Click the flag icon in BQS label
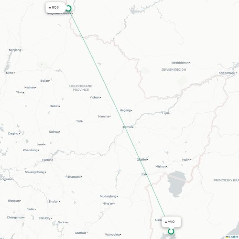 click(50, 8)
